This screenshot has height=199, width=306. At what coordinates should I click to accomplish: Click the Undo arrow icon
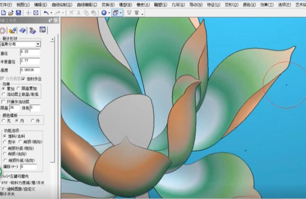pos(46,13)
